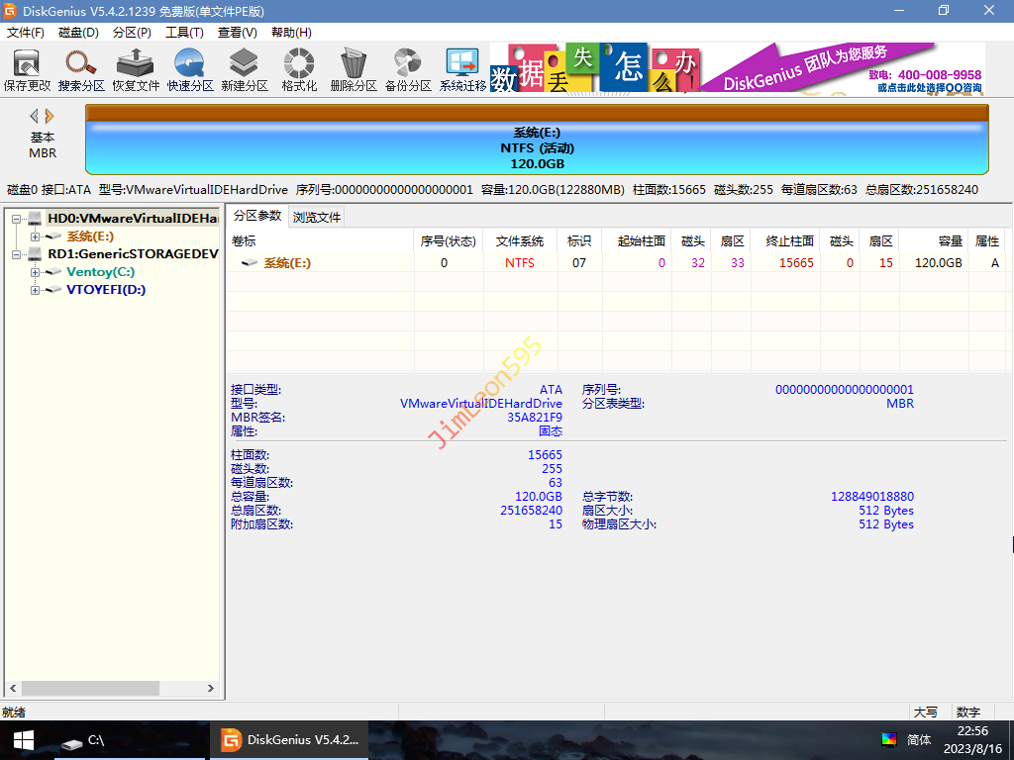Image resolution: width=1014 pixels, height=760 pixels.
Task: Launch the Recover Files (恢复文件) tool
Action: [136, 69]
